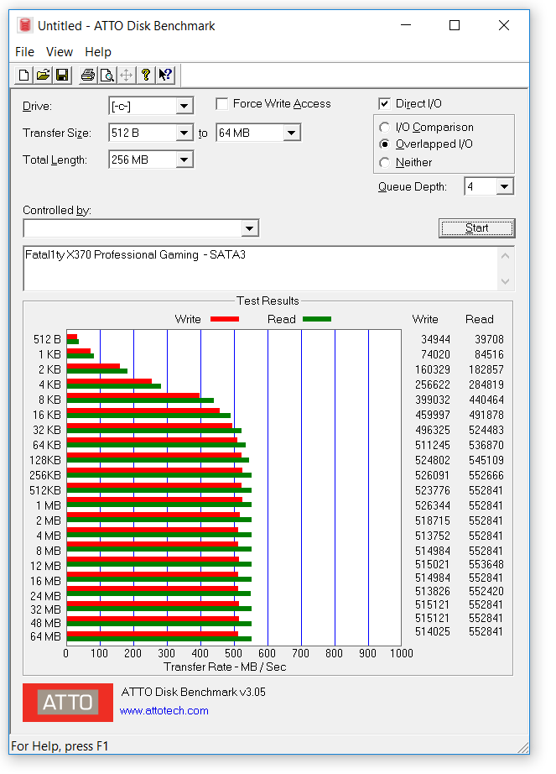Select the Neither radio button
This screenshot has height=774, width=556.
384,162
